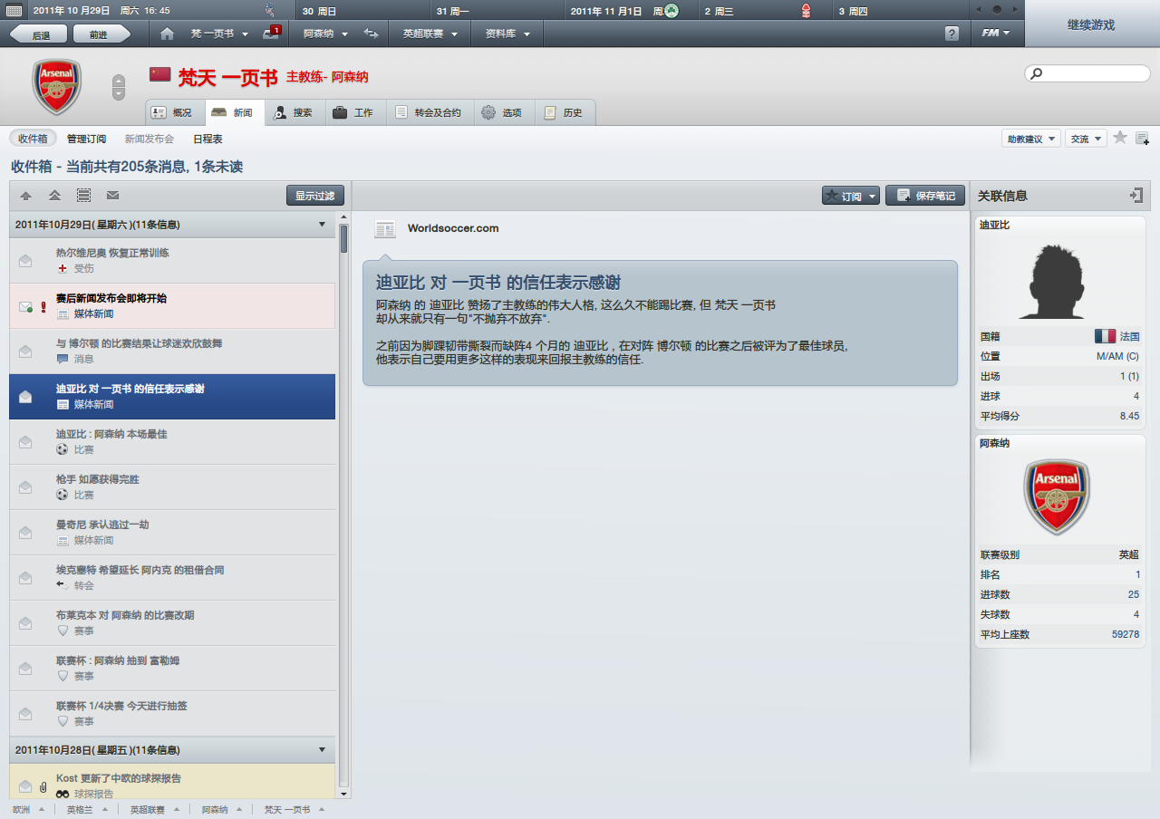Click the exit icon in the 关联信息 header
Viewport: 1160px width, 819px height.
tap(1136, 195)
